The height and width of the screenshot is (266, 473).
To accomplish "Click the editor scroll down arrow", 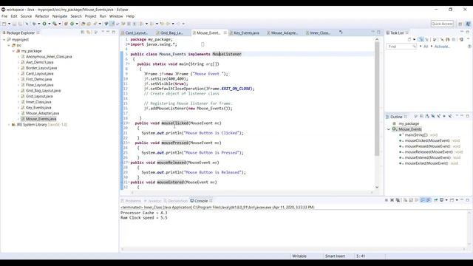I will [377, 187].
